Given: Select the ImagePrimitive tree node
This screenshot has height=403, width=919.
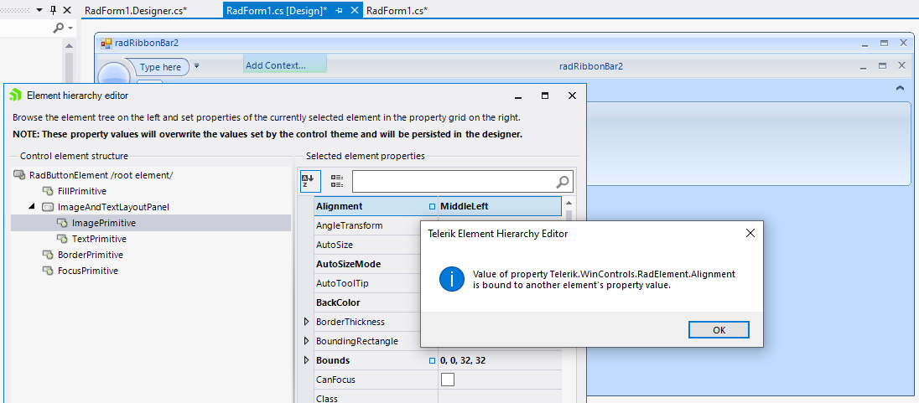Looking at the screenshot, I should [x=104, y=223].
